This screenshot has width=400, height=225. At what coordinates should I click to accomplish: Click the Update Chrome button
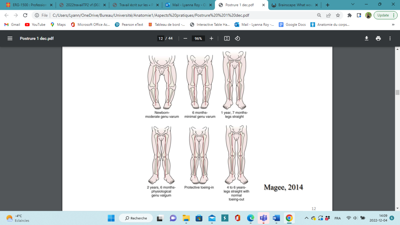[386, 15]
